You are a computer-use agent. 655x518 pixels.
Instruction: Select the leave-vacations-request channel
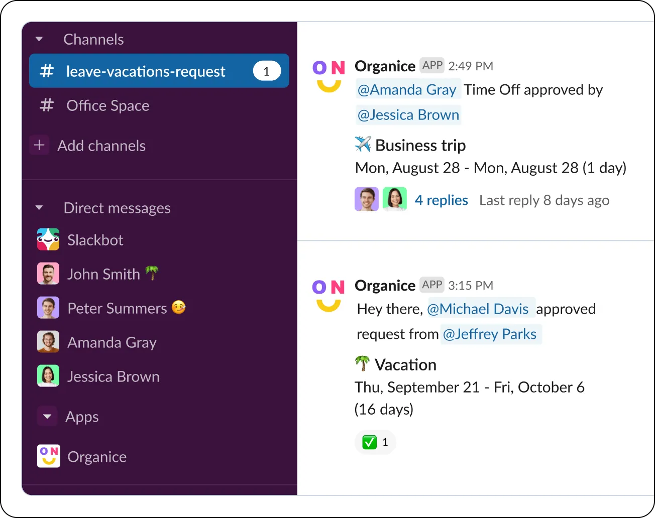[x=159, y=71]
